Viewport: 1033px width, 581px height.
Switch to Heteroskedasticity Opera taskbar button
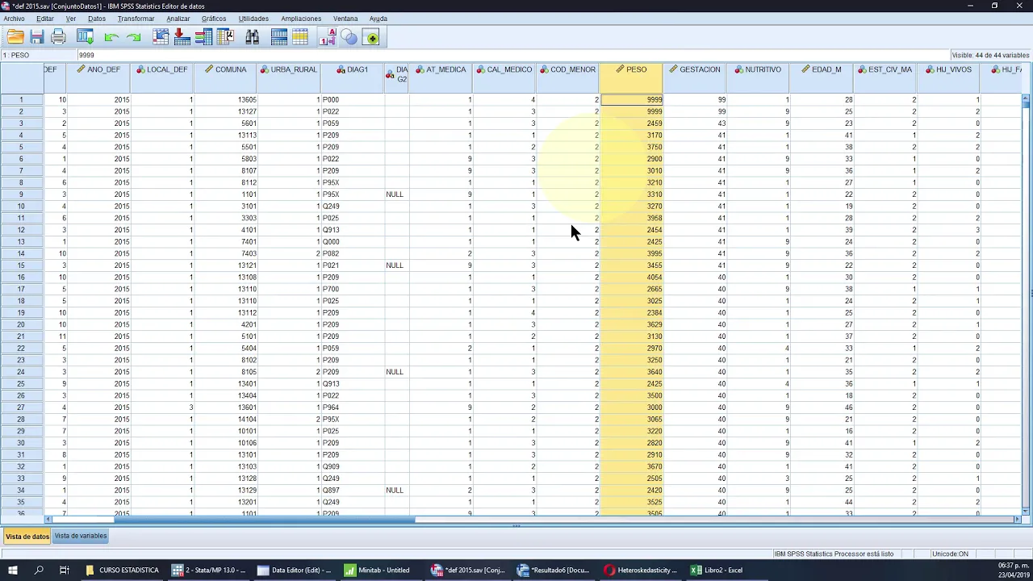[640, 570]
